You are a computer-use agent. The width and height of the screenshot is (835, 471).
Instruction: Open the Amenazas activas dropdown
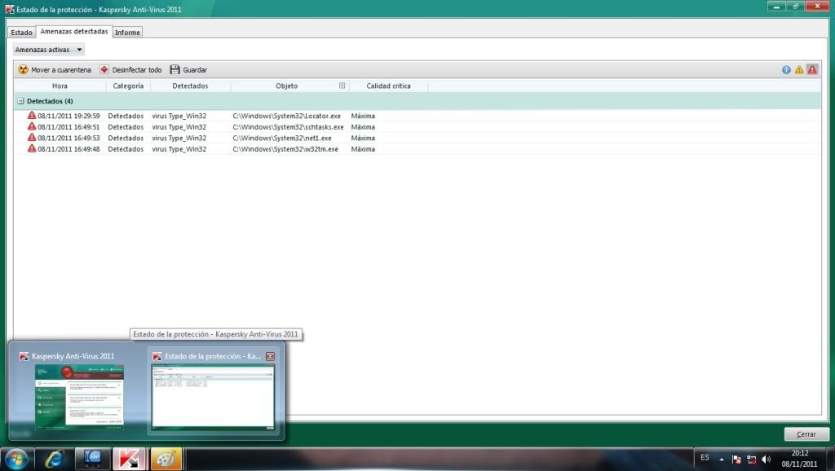click(x=48, y=50)
